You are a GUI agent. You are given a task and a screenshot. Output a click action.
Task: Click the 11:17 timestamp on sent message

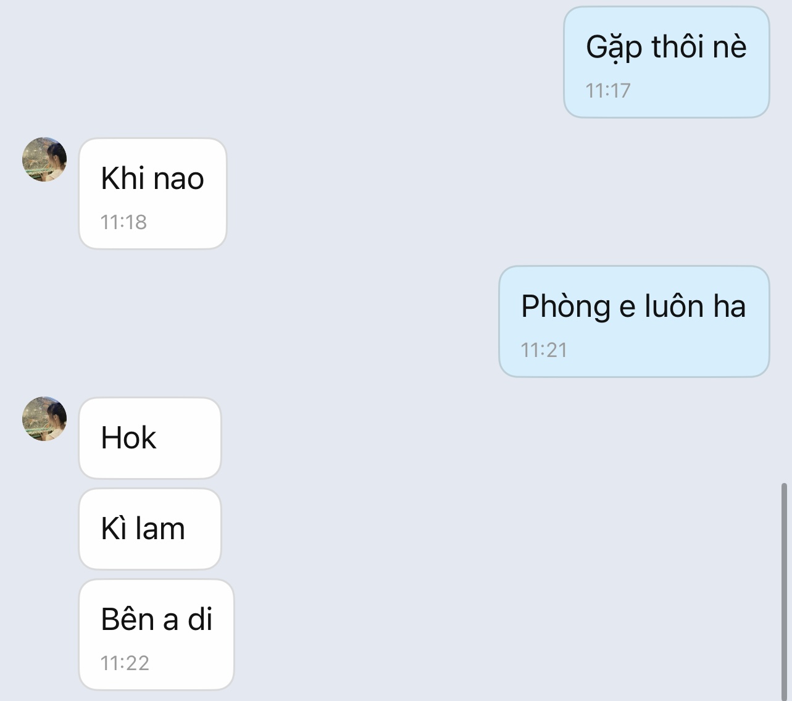(x=608, y=91)
